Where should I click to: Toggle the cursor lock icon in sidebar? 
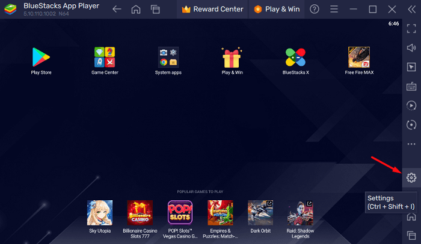coord(411,67)
